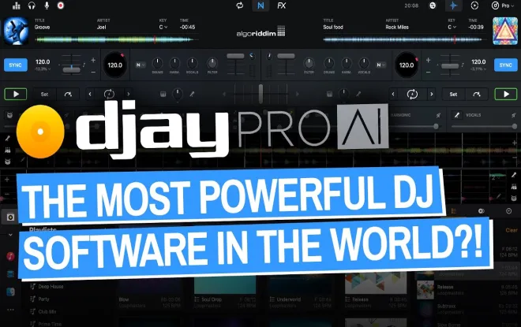Click the right deck VOCALS knob
The height and width of the screenshot is (327, 521).
tap(364, 63)
